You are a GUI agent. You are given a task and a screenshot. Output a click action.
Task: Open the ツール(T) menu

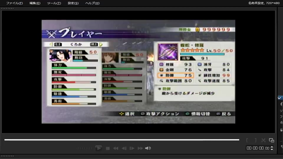click(54, 3)
